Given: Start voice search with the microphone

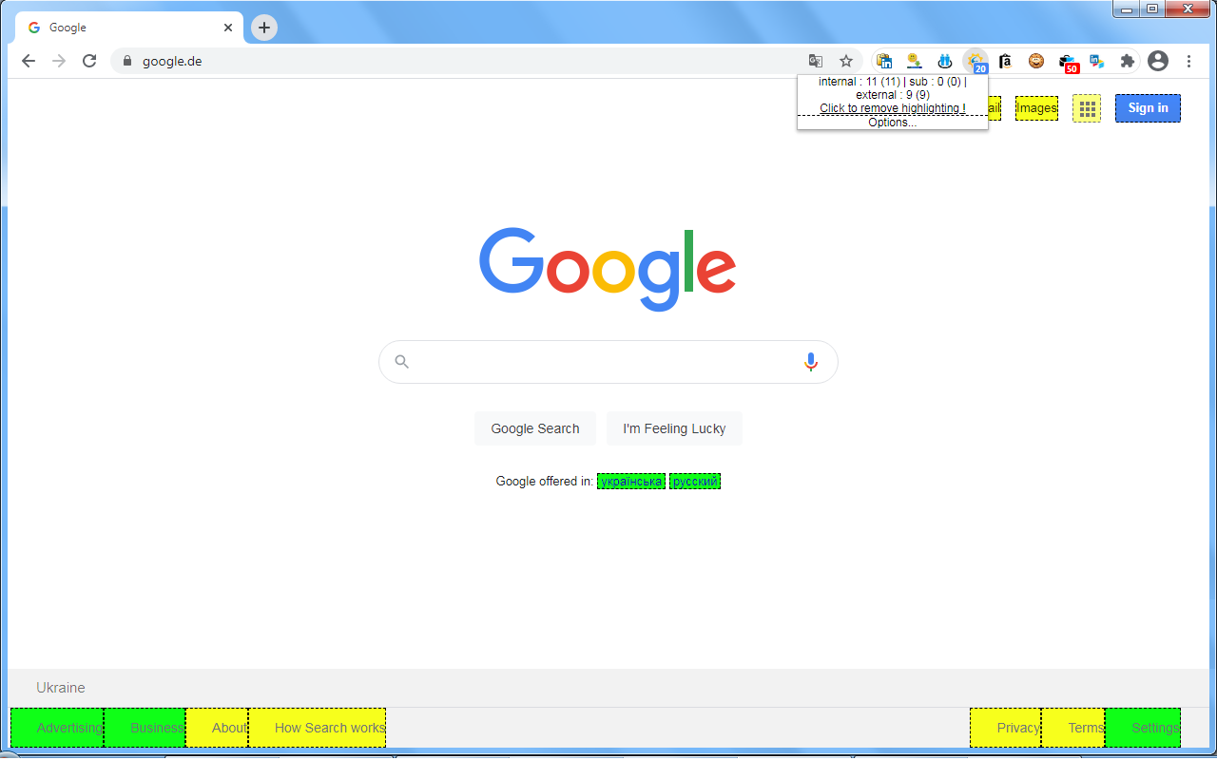Looking at the screenshot, I should click(x=811, y=362).
